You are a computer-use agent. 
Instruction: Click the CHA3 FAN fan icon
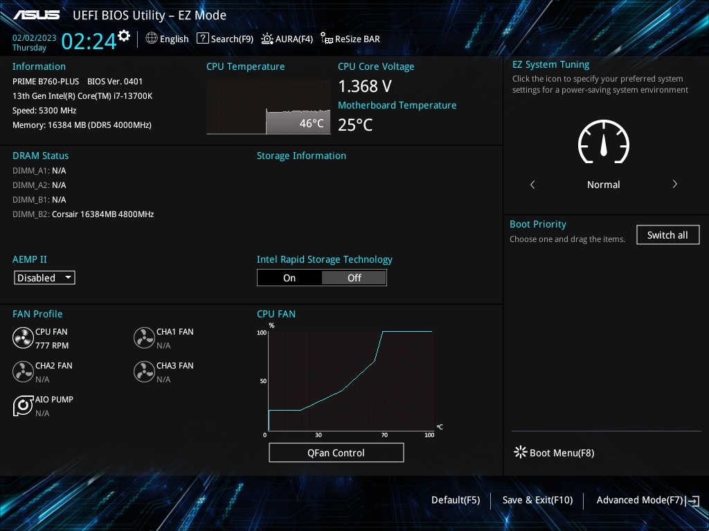[144, 371]
